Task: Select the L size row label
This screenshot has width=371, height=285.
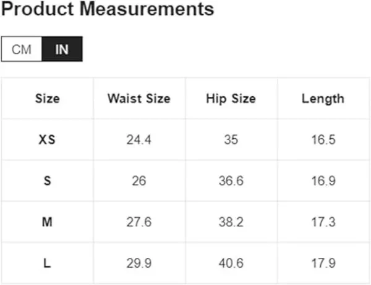Action: [48, 263]
